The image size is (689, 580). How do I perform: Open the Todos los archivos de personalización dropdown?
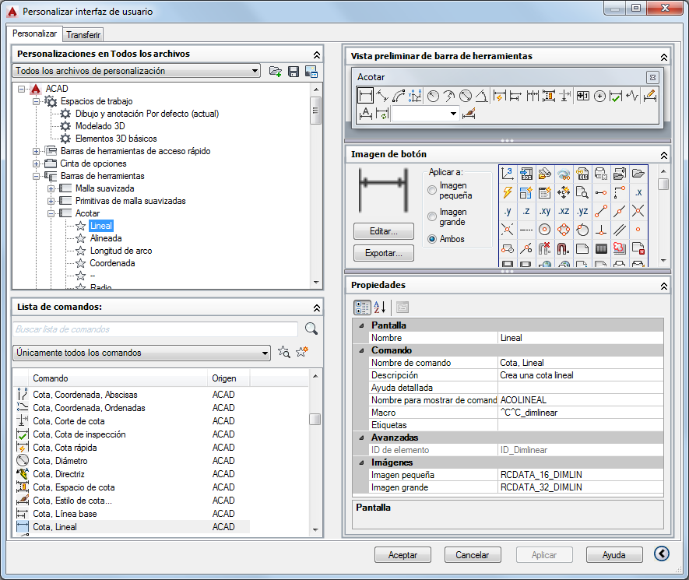click(136, 71)
